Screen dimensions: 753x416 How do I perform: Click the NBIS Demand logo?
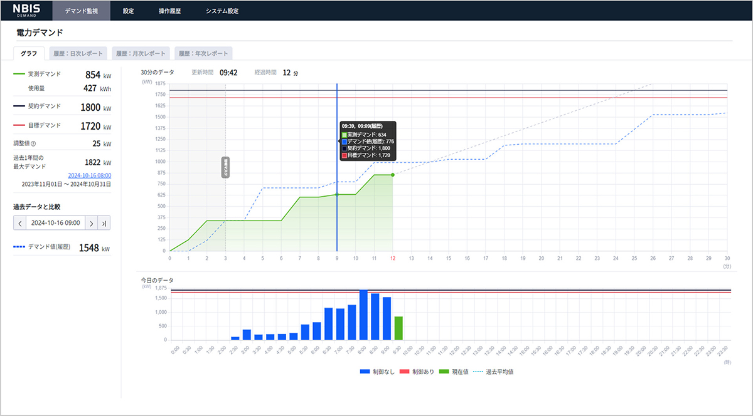25,10
